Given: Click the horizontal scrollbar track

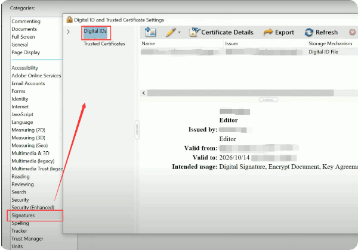Looking at the screenshot, I should [240, 93].
